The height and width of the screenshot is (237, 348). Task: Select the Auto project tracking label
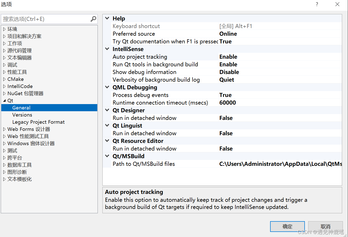[x=140, y=57]
